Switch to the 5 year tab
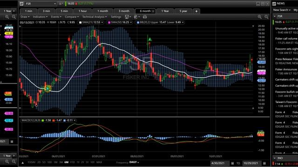The width and height of the screenshot is (298, 167). pos(183,11)
